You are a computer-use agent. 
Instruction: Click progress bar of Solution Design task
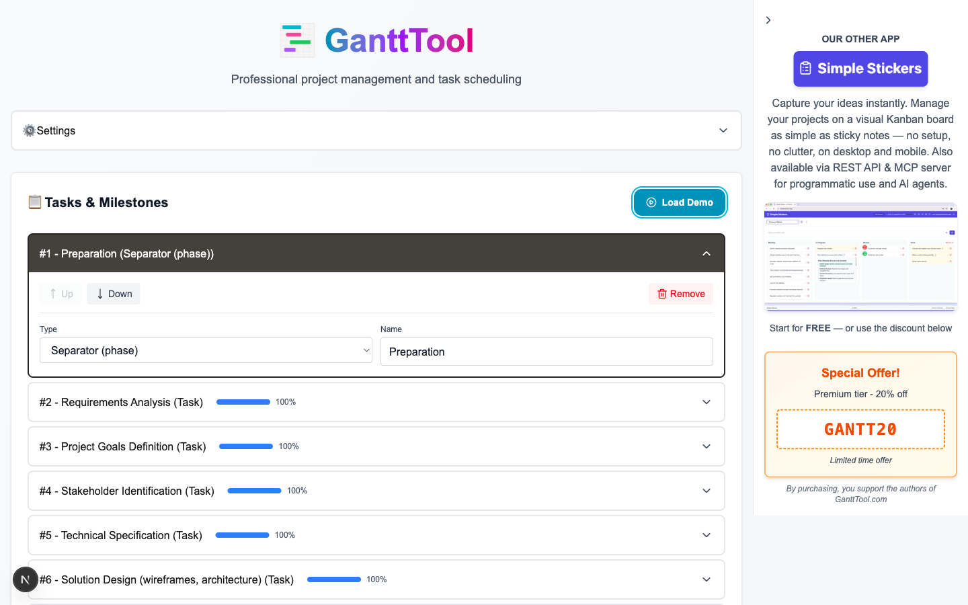334,579
